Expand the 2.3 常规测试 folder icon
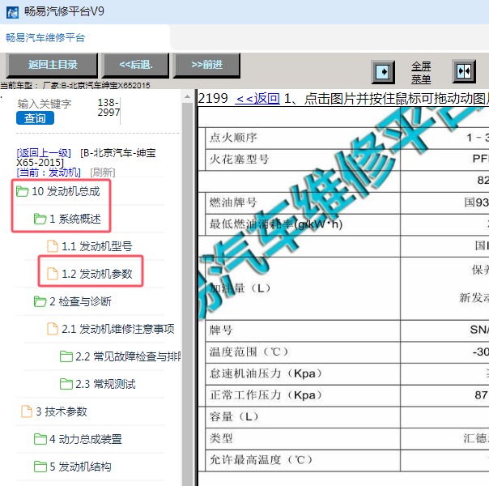Viewport: 489px width, 486px height. click(x=66, y=383)
